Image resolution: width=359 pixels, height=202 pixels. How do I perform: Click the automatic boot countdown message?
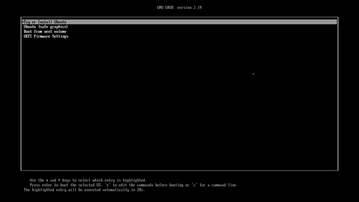84,190
